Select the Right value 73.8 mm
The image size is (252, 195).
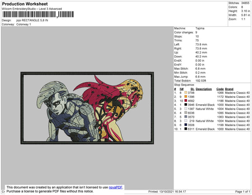click(x=201, y=48)
